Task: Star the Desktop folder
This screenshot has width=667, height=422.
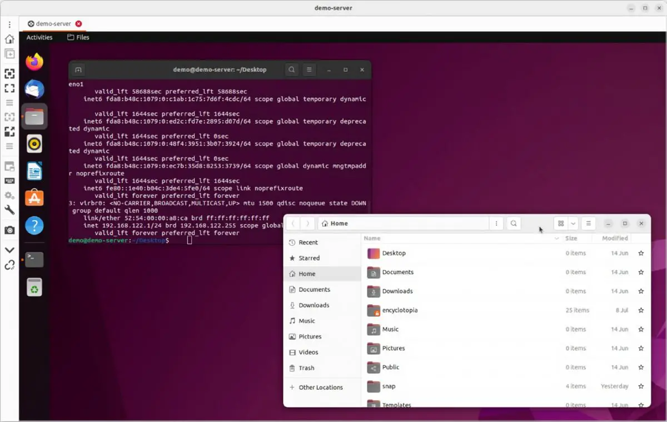Action: 641,253
